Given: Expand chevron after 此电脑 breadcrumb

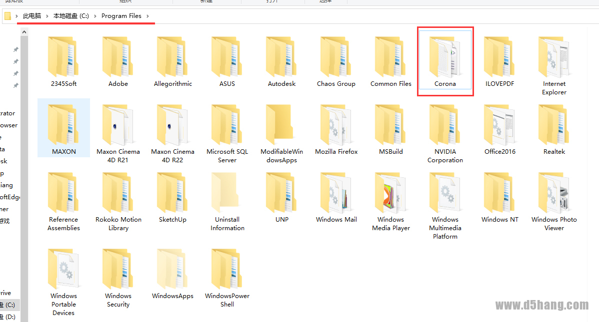Looking at the screenshot, I should (47, 16).
